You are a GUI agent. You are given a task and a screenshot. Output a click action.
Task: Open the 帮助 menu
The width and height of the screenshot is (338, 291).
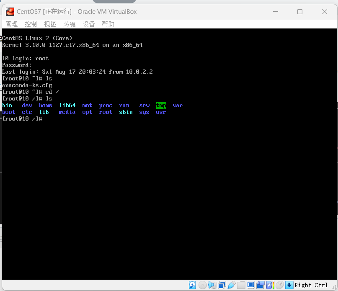108,24
